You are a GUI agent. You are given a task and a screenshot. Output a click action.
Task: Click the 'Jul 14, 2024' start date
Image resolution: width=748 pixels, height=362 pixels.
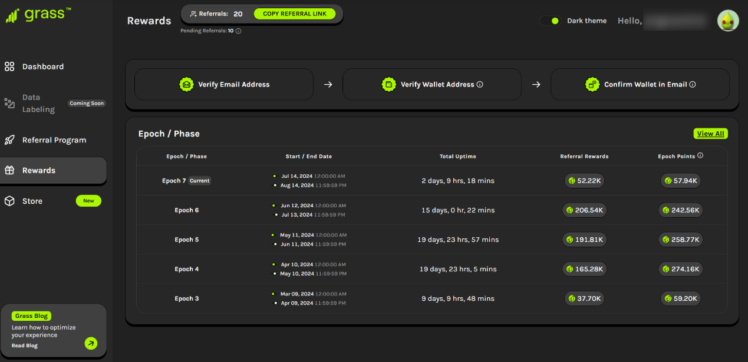pyautogui.click(x=297, y=176)
